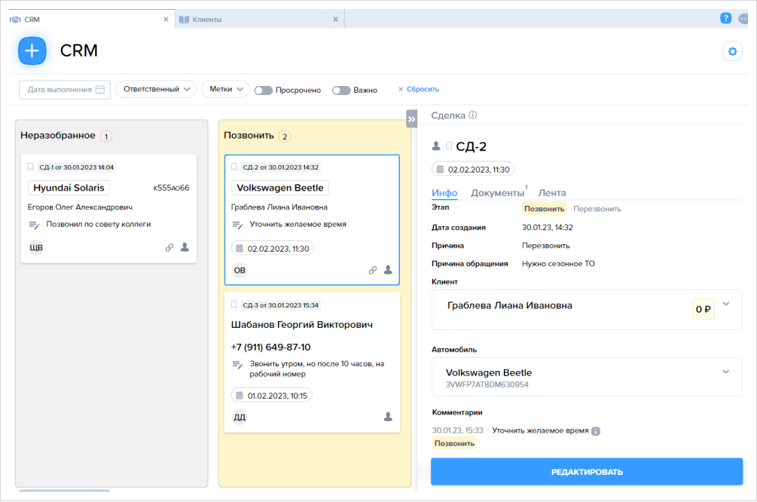Expand client Граблева Лиана Ивановна details
Screen dimensions: 757x502
725,304
